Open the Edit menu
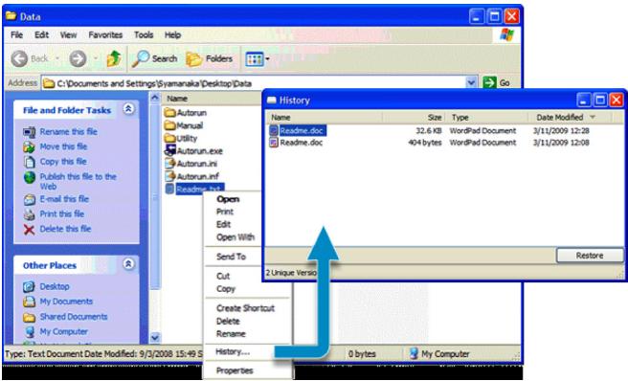The height and width of the screenshot is (381, 628). 42,34
